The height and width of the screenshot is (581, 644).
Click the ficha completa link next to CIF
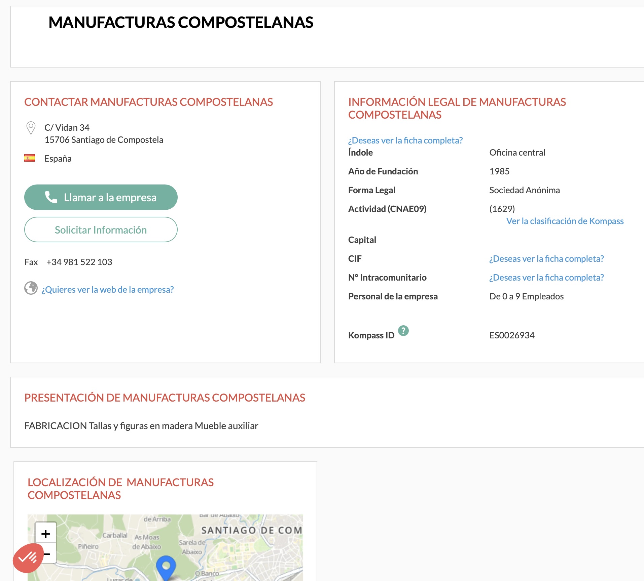point(546,259)
